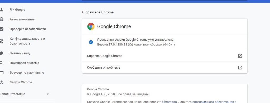Click the browser window icon for Браузер по умолчанию
270x103 pixels.
pyautogui.click(x=1, y=73)
